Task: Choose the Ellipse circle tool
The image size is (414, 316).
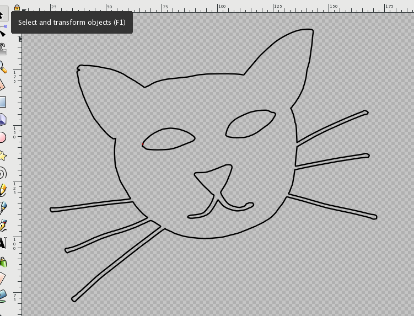Action: (x=2, y=137)
